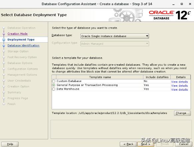Screen dimensions: 194x147
Task: Cancel the database creation wizard
Action: click(184, 144)
